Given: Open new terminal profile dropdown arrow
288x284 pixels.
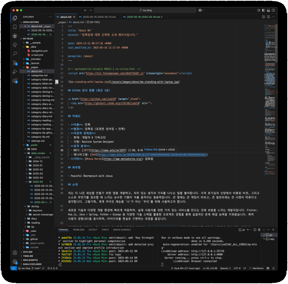Looking at the screenshot, I should pos(251,230).
